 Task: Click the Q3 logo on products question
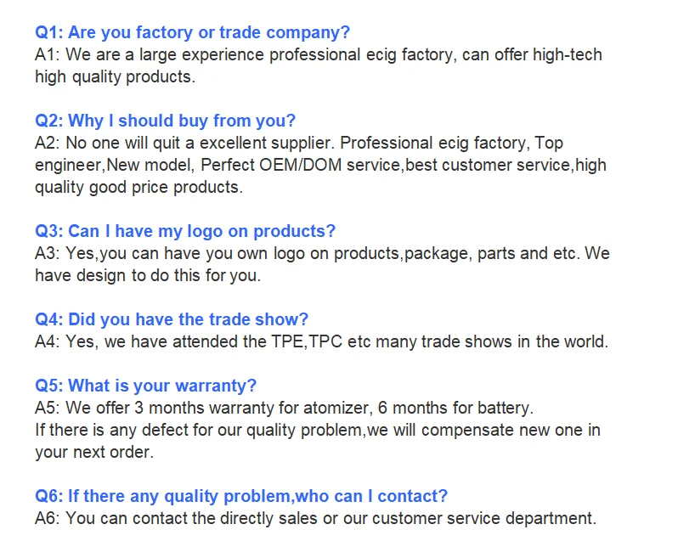185,231
